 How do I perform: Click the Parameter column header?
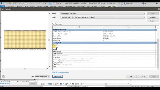78,27
